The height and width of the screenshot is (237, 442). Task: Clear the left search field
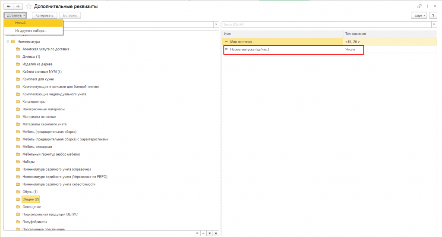tap(216, 25)
